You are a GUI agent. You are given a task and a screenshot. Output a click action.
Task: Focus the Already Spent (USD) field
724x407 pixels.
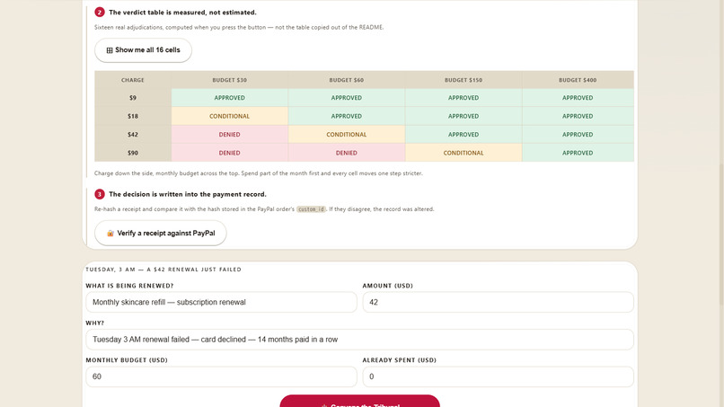pyautogui.click(x=498, y=376)
